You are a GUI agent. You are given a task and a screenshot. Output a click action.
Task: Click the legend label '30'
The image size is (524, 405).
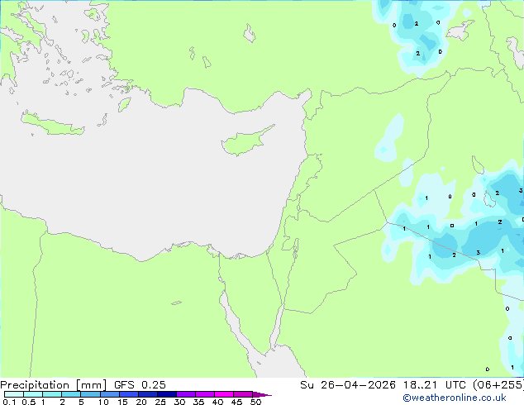coord(179,402)
